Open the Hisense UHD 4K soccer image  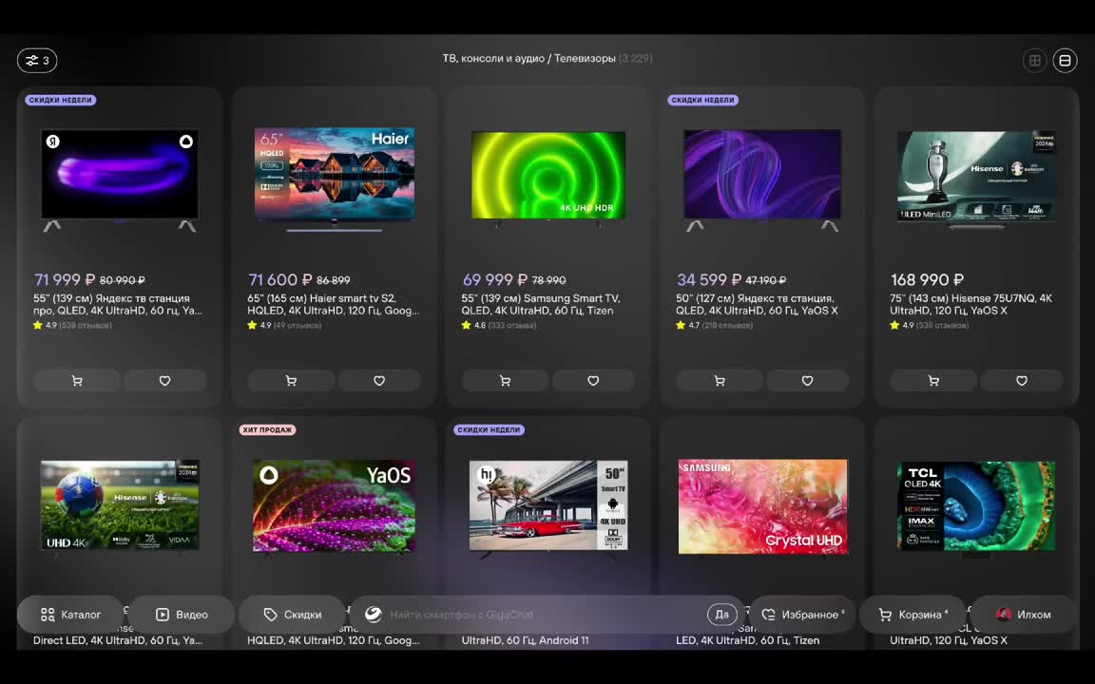coord(120,506)
